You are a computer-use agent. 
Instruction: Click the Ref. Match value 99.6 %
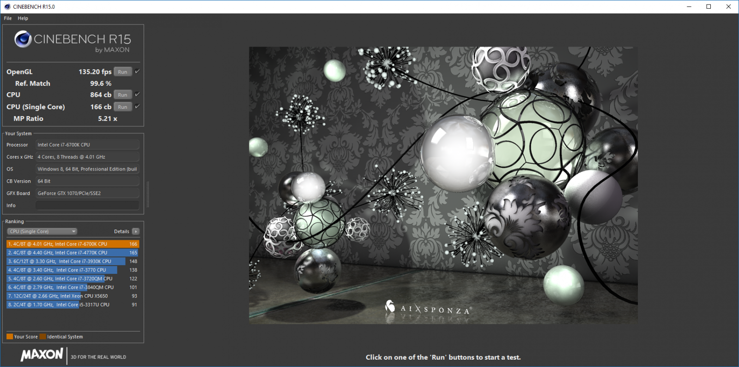click(x=101, y=83)
